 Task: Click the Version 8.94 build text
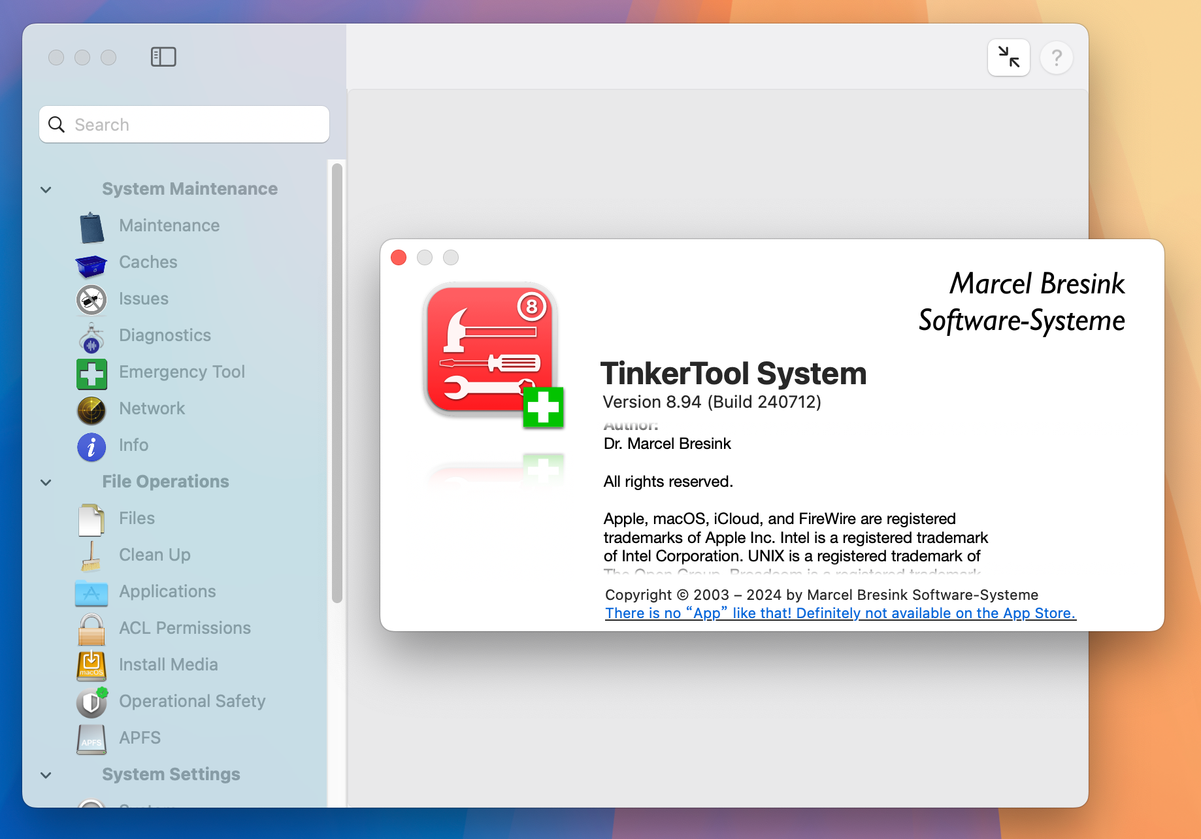point(712,402)
